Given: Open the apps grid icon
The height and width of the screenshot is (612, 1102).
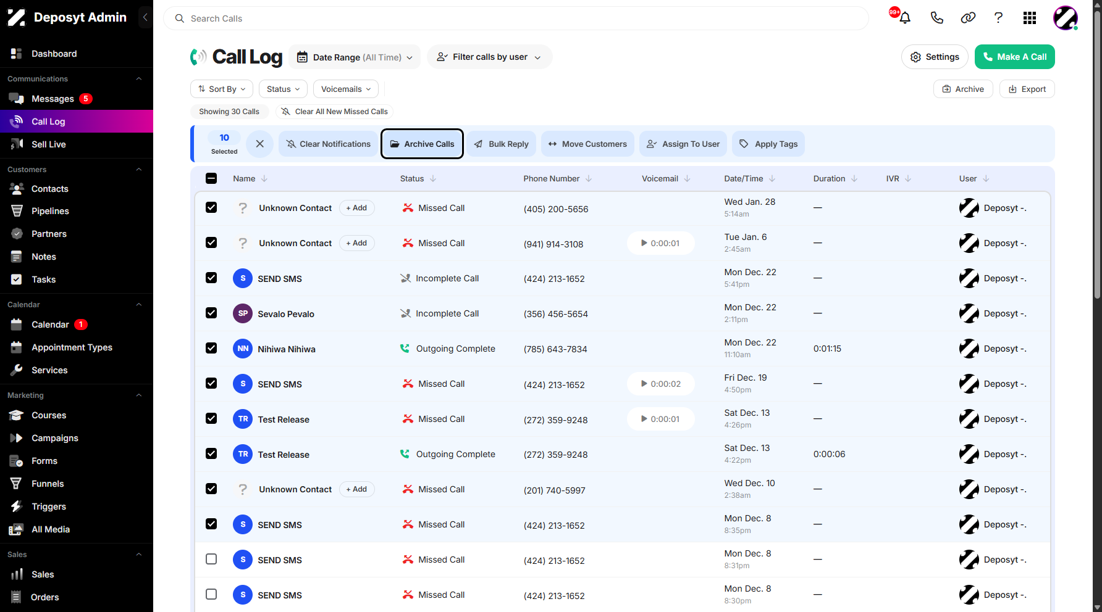Looking at the screenshot, I should tap(1030, 18).
